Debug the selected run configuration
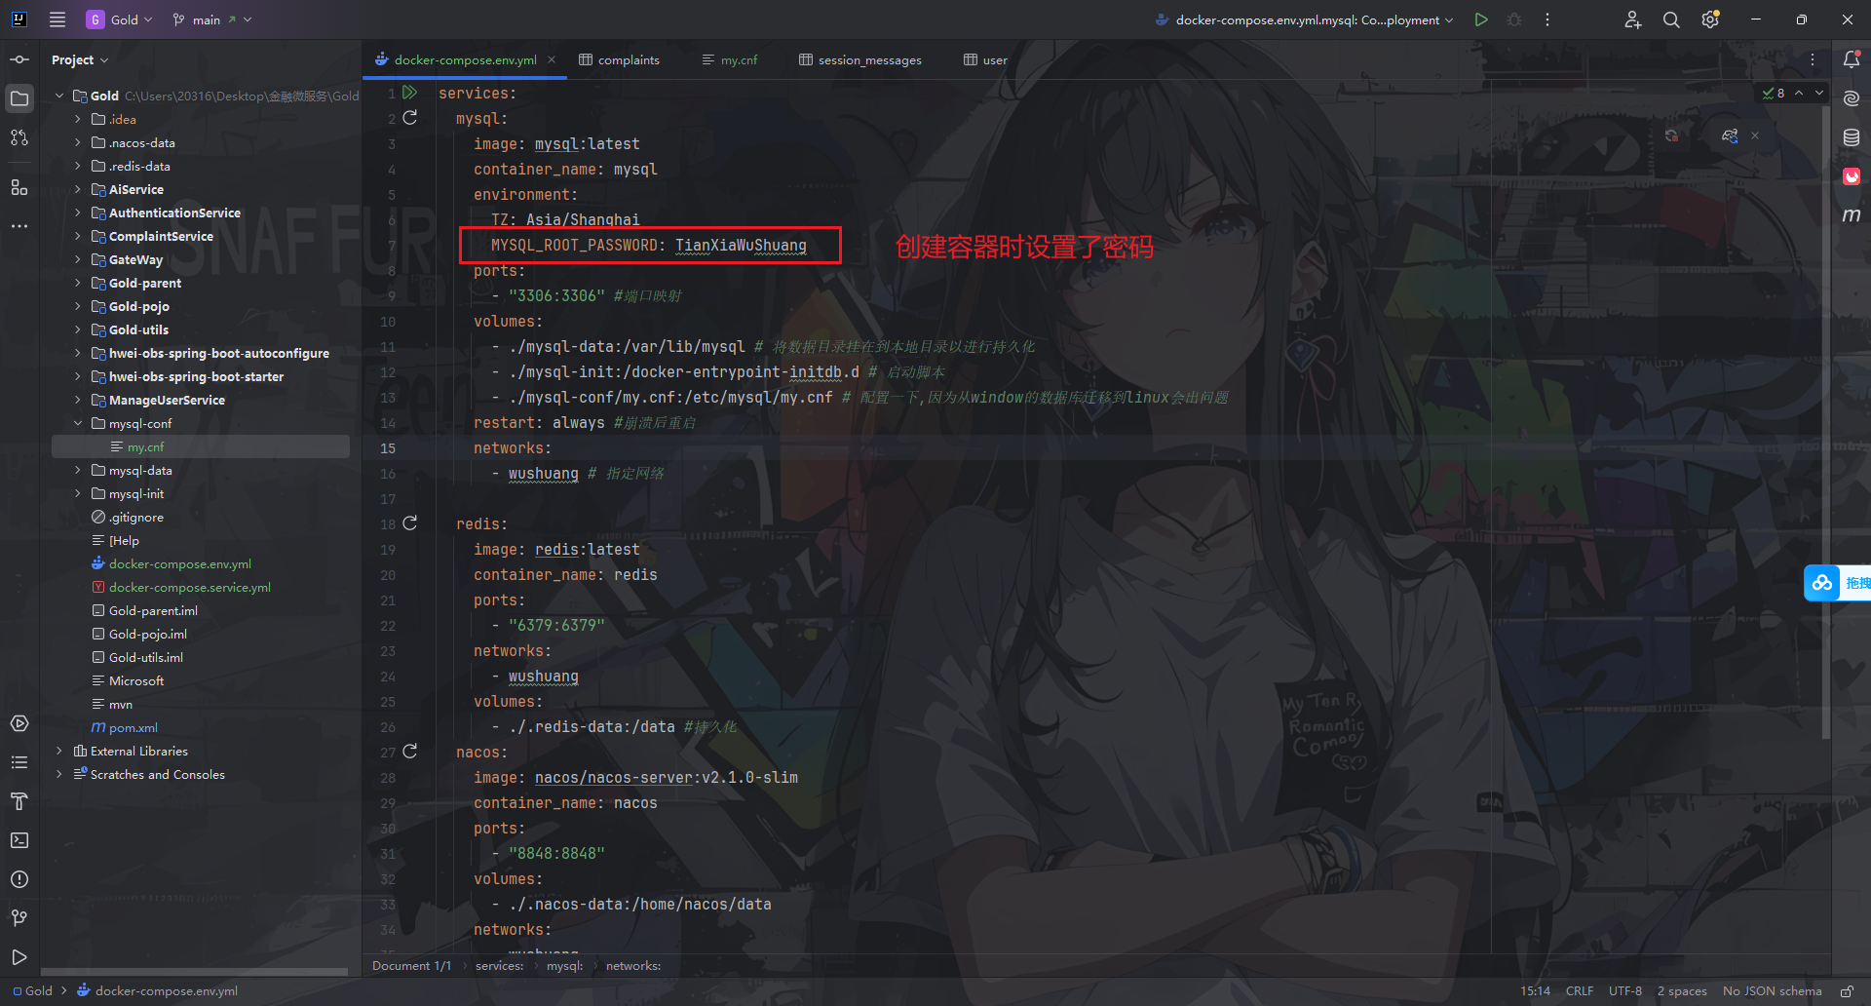This screenshot has height=1006, width=1871. [x=1514, y=19]
